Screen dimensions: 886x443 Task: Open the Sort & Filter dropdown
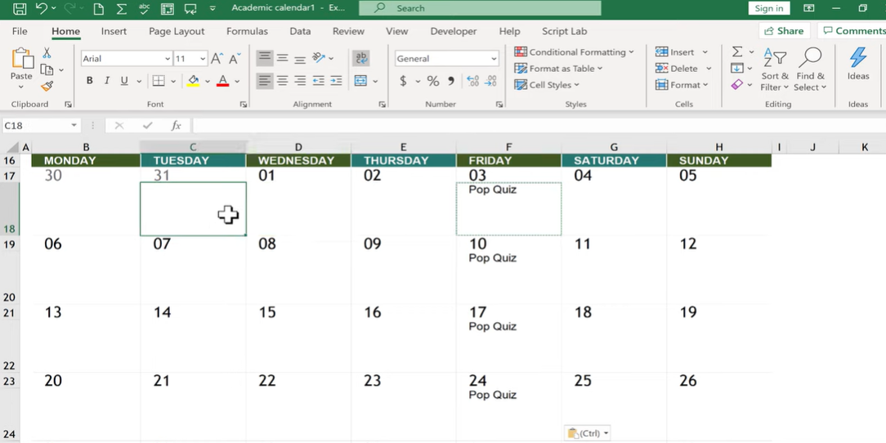[774, 70]
